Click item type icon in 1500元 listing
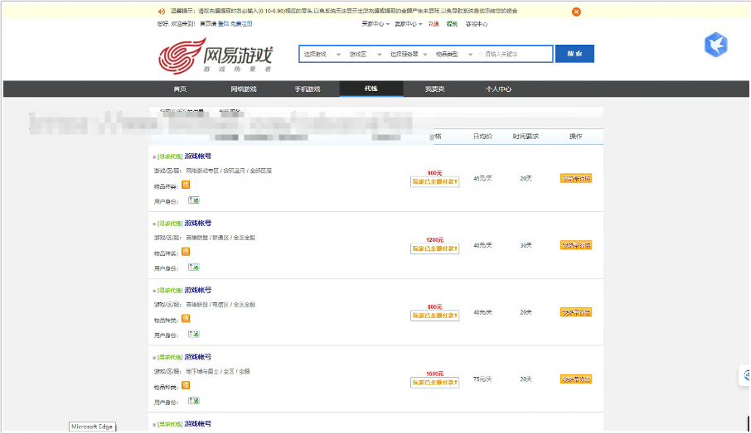Viewport: 751px width, 434px height. (186, 385)
